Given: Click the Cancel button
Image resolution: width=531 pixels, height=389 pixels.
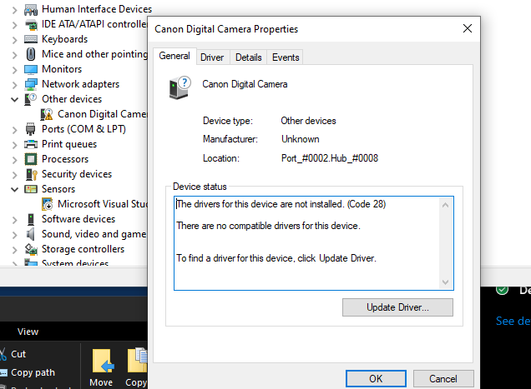Looking at the screenshot, I should click(x=442, y=378).
